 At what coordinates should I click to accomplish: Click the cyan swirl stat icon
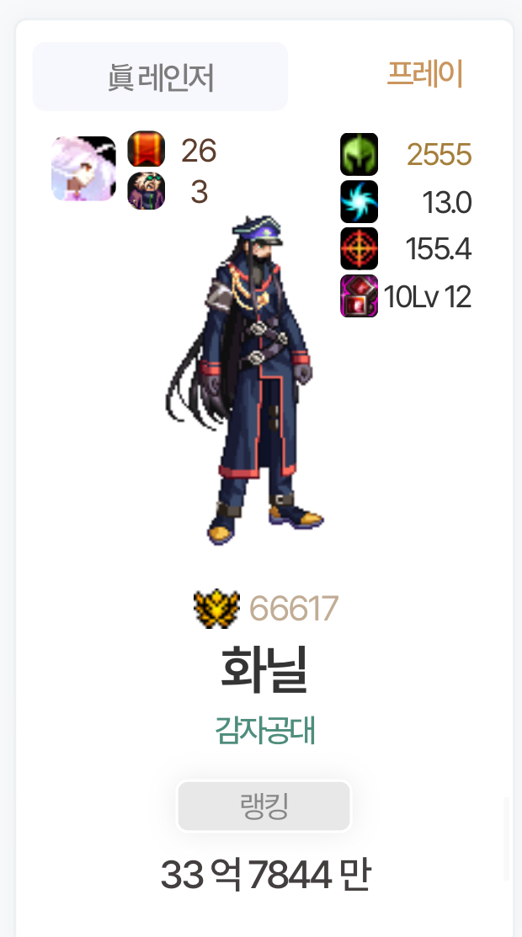[x=359, y=202]
